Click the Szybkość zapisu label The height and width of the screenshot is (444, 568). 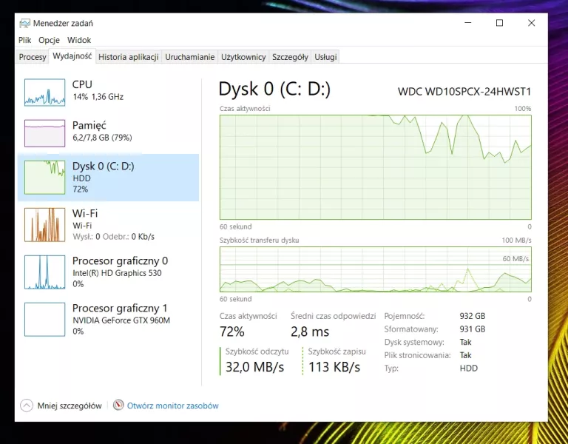pos(337,351)
